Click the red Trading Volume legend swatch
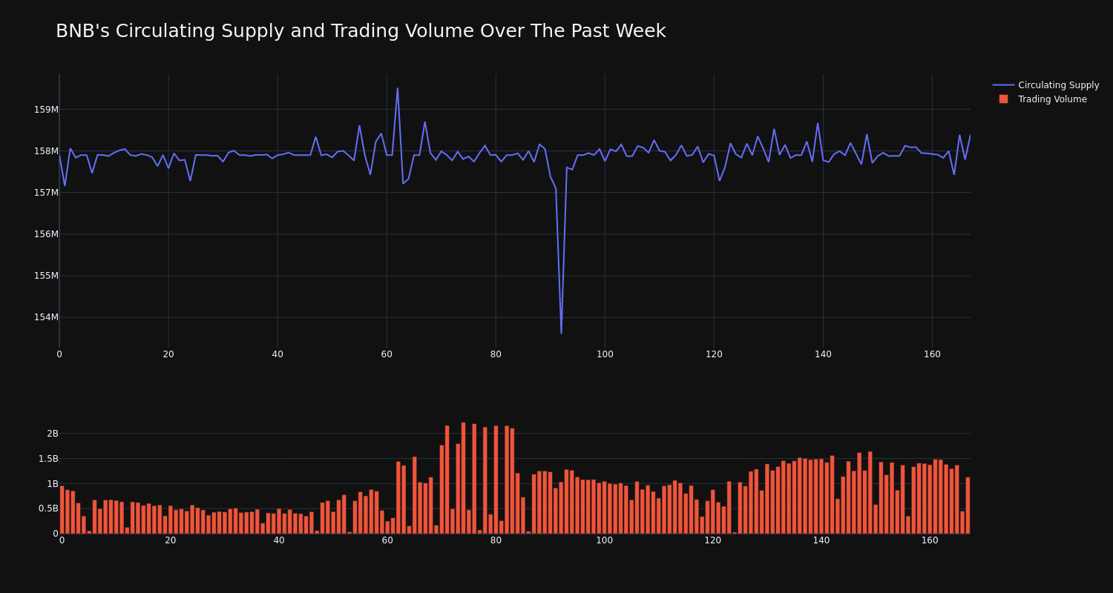1113x593 pixels. 1003,99
